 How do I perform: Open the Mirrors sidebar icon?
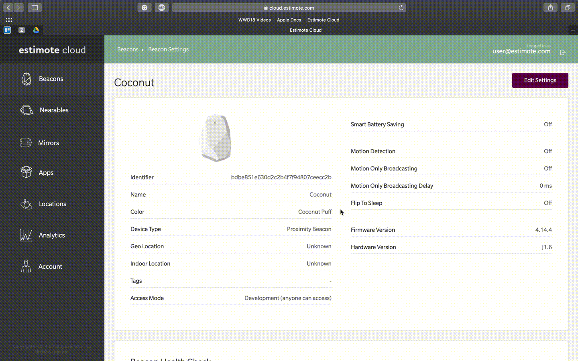(x=26, y=143)
